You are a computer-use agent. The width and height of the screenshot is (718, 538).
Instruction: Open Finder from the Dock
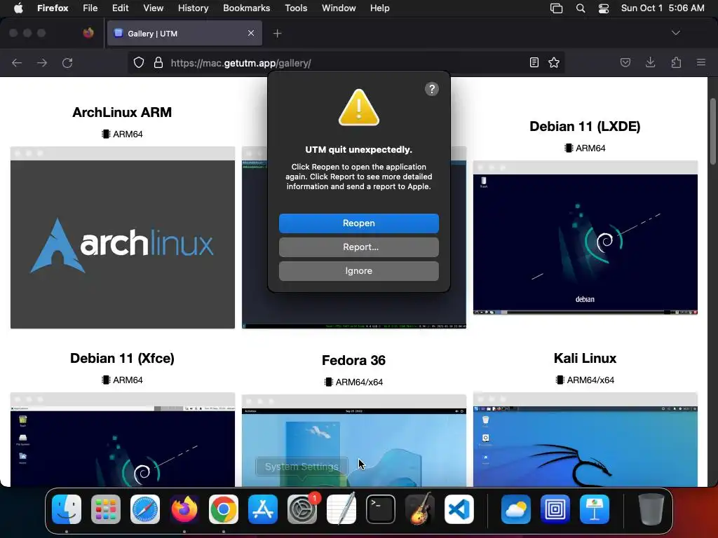(67, 509)
